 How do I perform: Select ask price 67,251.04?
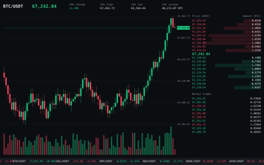tap(199, 32)
